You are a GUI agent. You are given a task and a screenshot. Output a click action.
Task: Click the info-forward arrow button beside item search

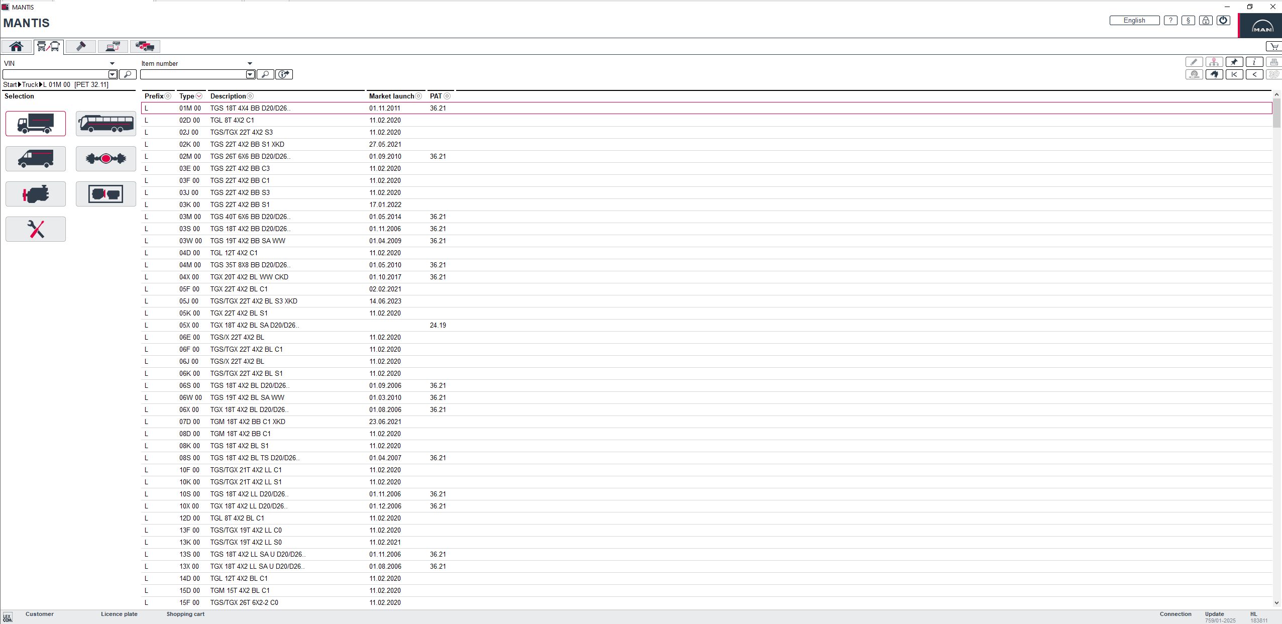284,74
